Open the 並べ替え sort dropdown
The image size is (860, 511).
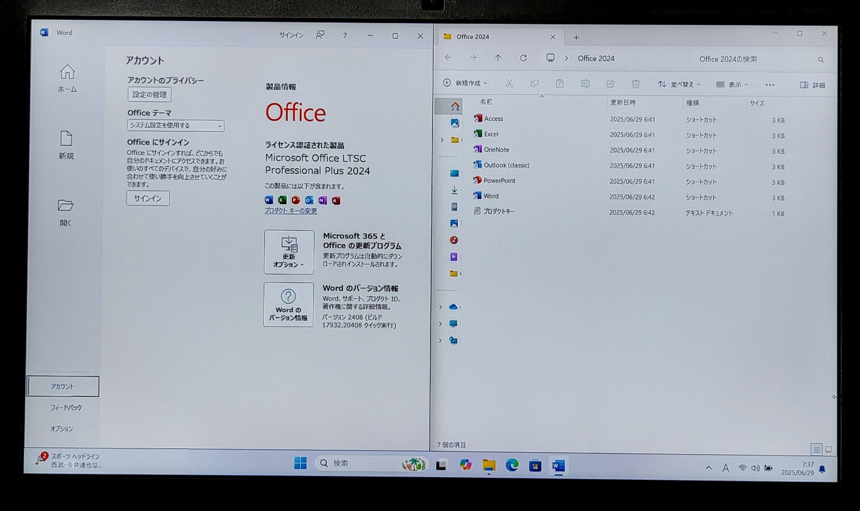click(x=679, y=84)
